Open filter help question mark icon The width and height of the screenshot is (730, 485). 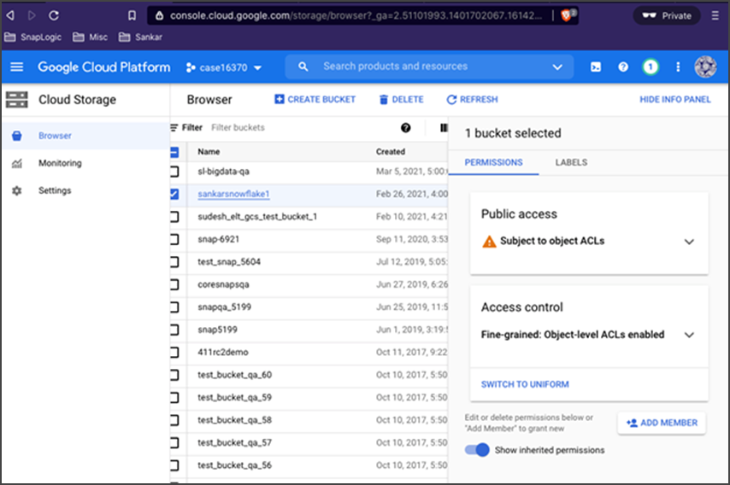[x=405, y=128]
